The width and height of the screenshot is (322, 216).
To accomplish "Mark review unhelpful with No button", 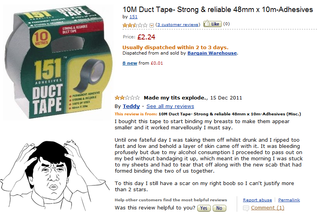I will pos(219,208).
